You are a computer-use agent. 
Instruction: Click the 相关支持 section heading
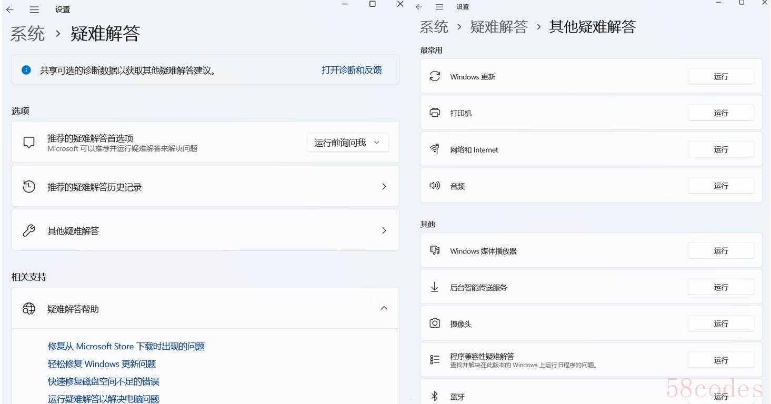tap(29, 277)
